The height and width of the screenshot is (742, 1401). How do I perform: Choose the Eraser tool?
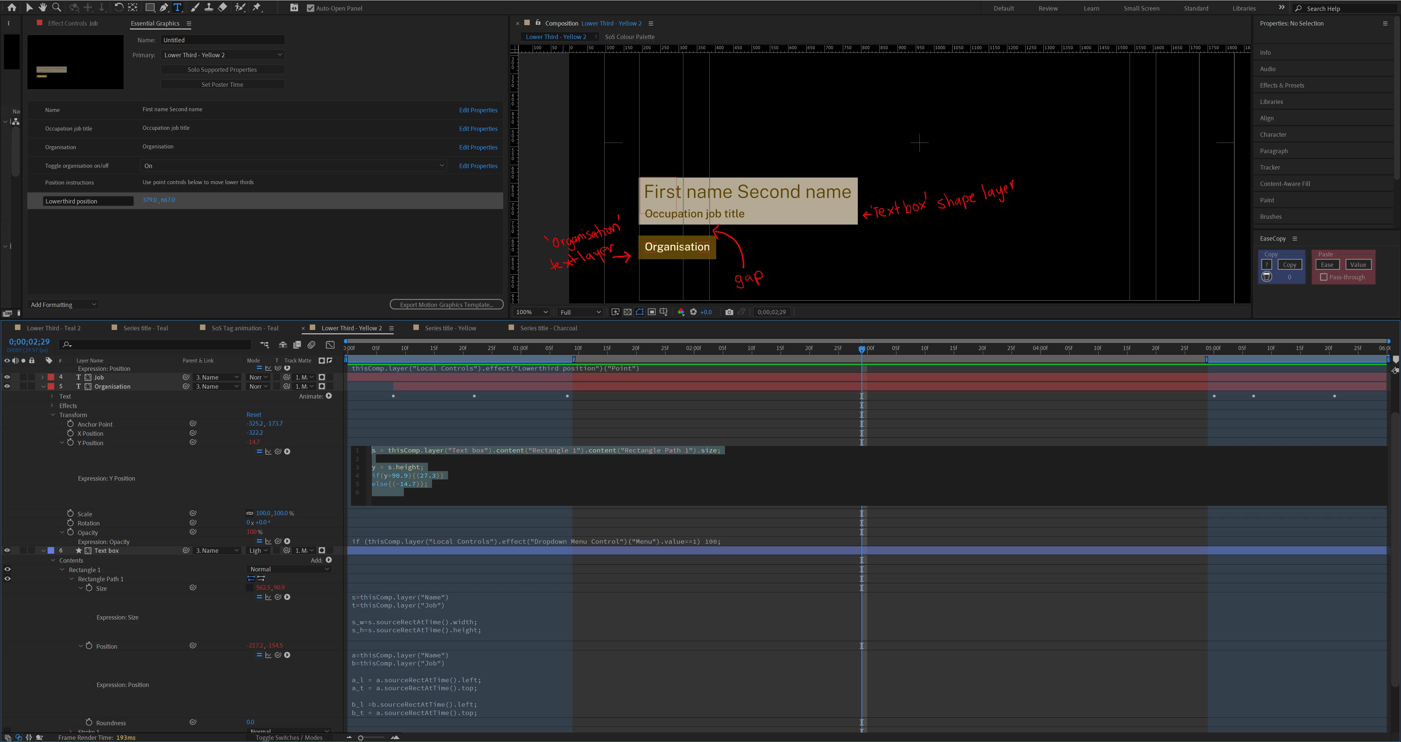pyautogui.click(x=223, y=8)
